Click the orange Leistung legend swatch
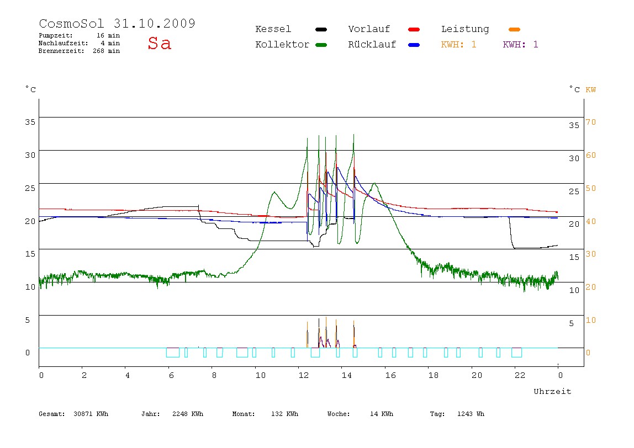634x448 pixels. (x=514, y=29)
